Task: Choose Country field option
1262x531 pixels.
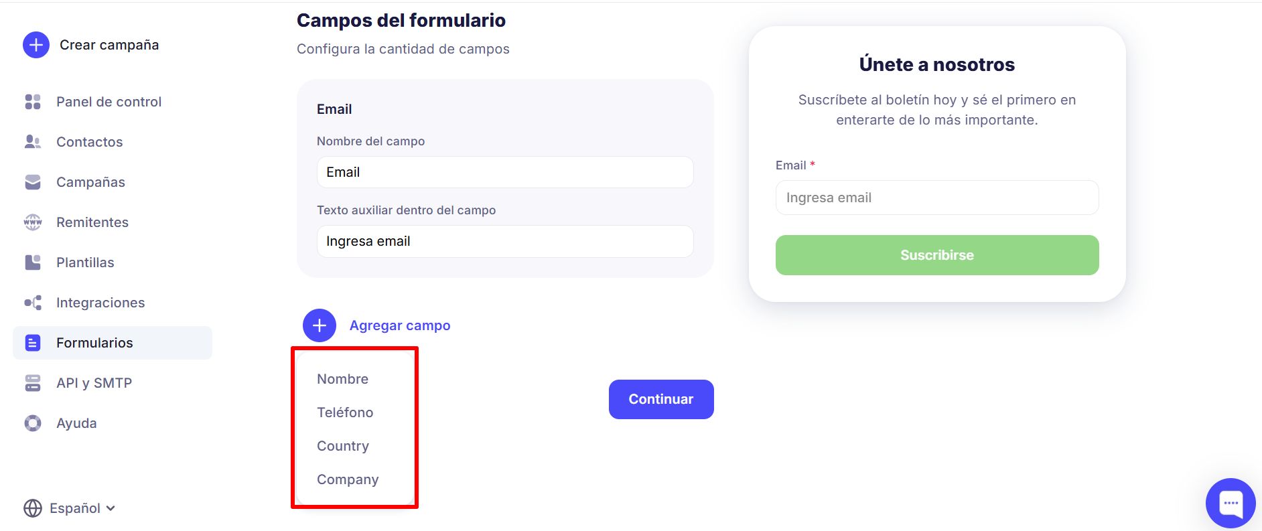Action: click(343, 446)
